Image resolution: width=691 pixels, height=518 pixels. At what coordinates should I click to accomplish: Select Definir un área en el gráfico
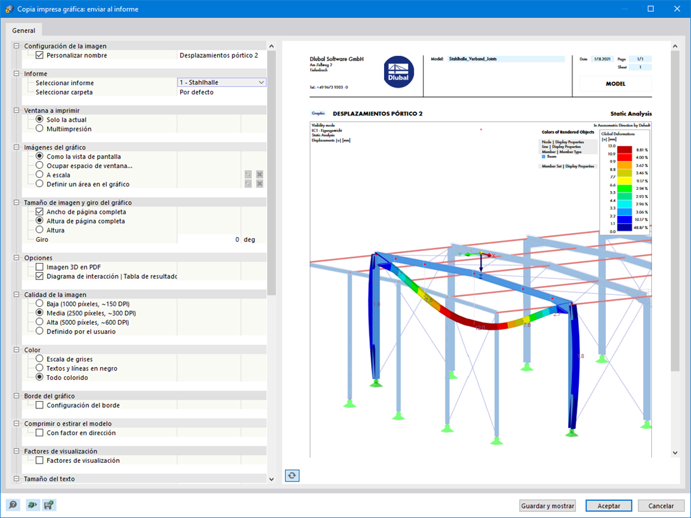pos(40,184)
